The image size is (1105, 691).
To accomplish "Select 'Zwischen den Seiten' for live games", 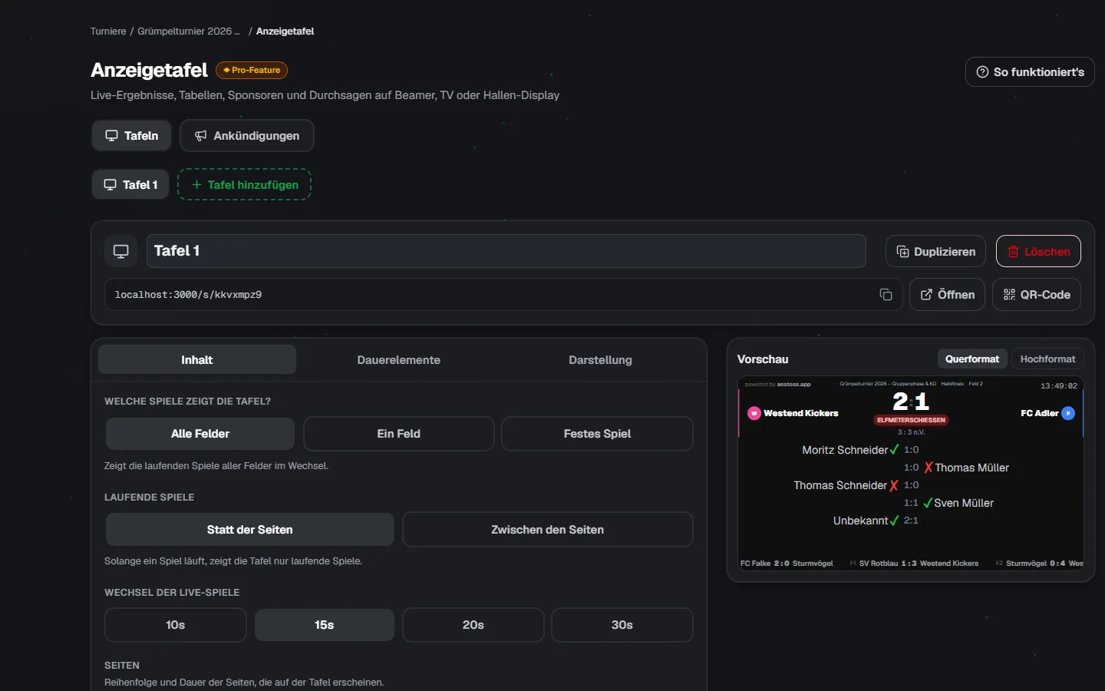I will [x=548, y=530].
